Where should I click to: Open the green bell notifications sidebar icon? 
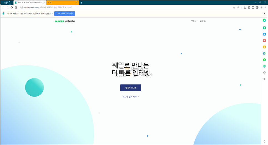point(264,28)
